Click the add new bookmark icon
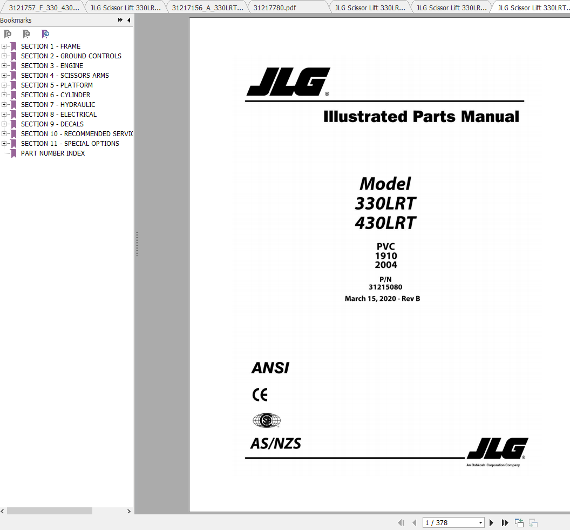The width and height of the screenshot is (570, 530). [x=26, y=34]
